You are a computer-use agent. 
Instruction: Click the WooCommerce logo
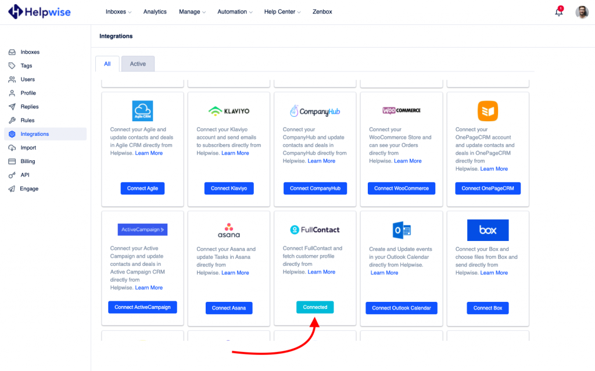402,110
